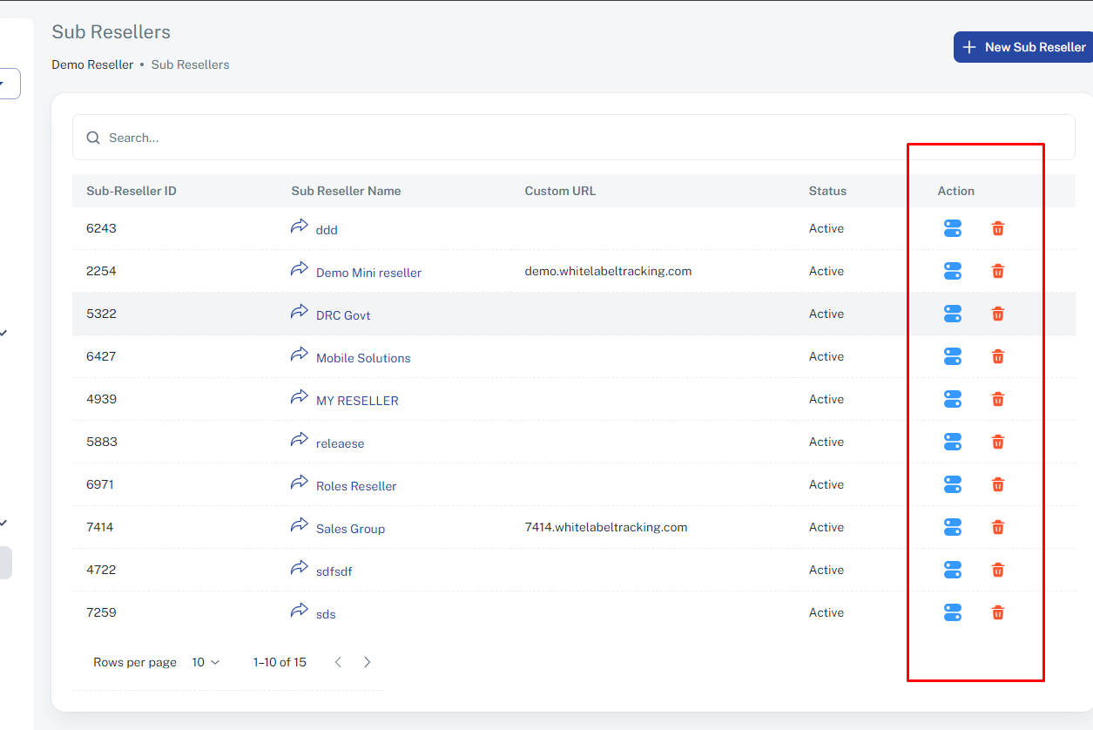Click share arrow icon beside DRC Govt

[x=300, y=312]
